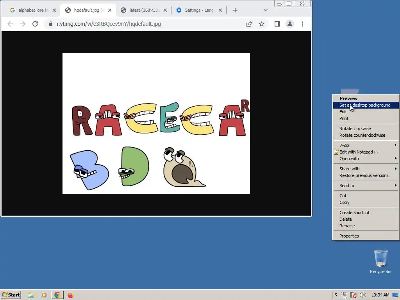Close the latest (368×33 tab

[x=165, y=10]
